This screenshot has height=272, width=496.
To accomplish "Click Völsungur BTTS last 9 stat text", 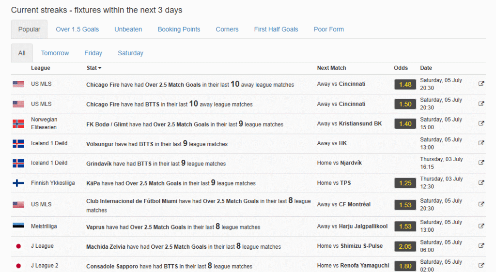I will pos(157,144).
